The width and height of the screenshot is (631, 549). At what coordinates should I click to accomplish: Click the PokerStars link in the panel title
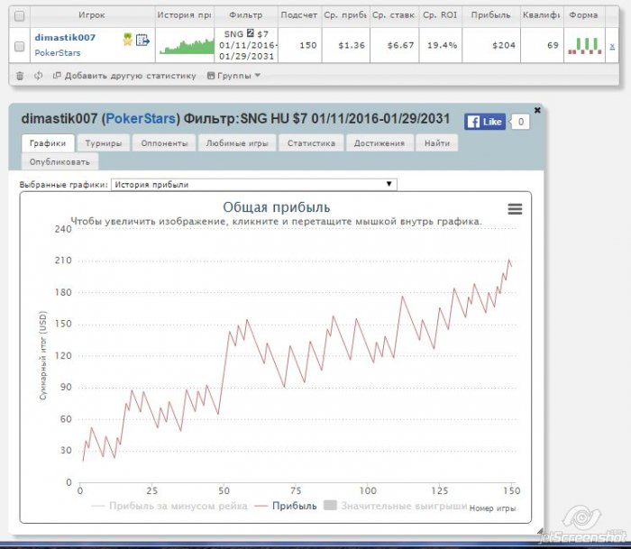(x=141, y=119)
